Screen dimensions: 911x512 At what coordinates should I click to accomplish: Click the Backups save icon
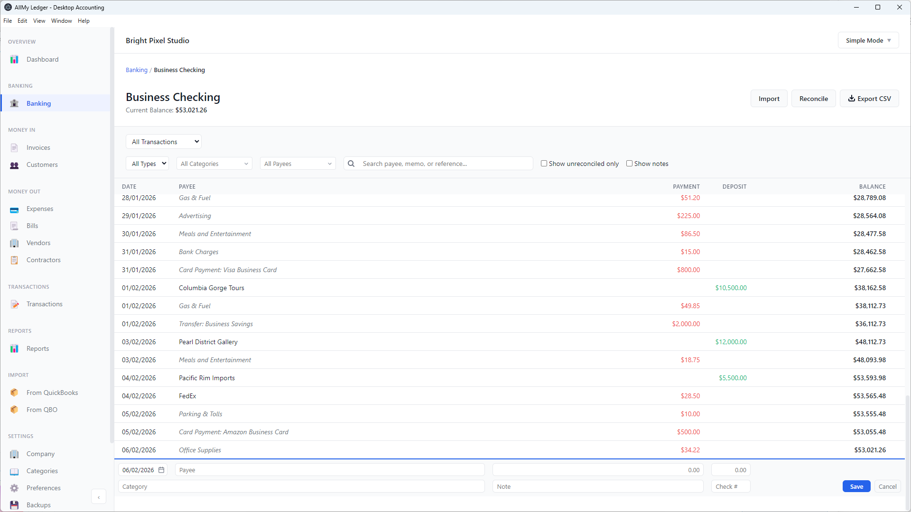click(14, 504)
